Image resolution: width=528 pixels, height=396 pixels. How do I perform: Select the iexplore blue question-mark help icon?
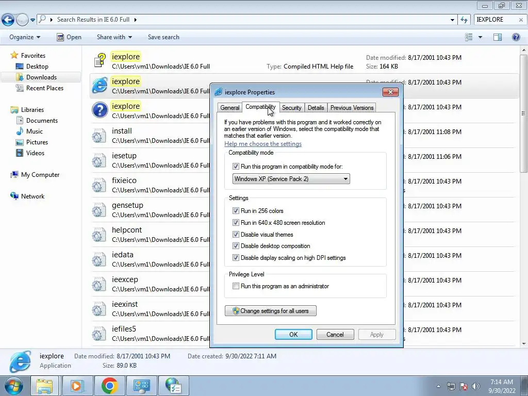(100, 110)
